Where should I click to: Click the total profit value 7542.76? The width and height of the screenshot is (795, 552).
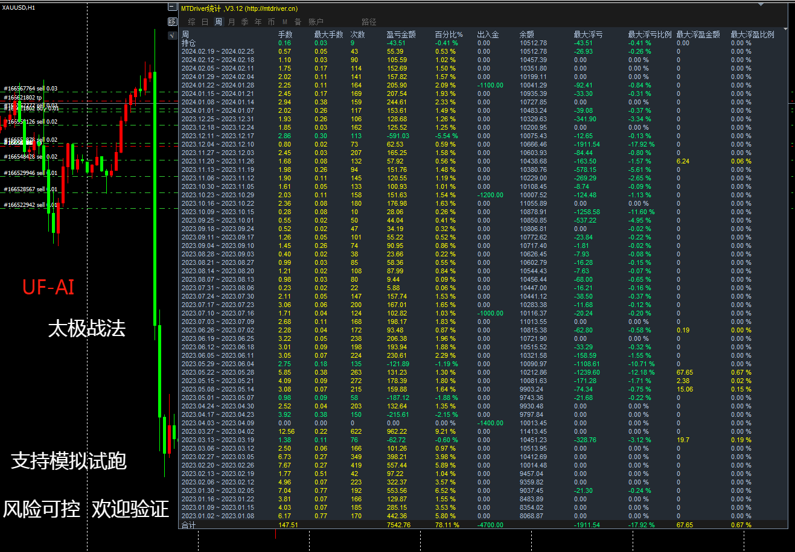coord(398,525)
